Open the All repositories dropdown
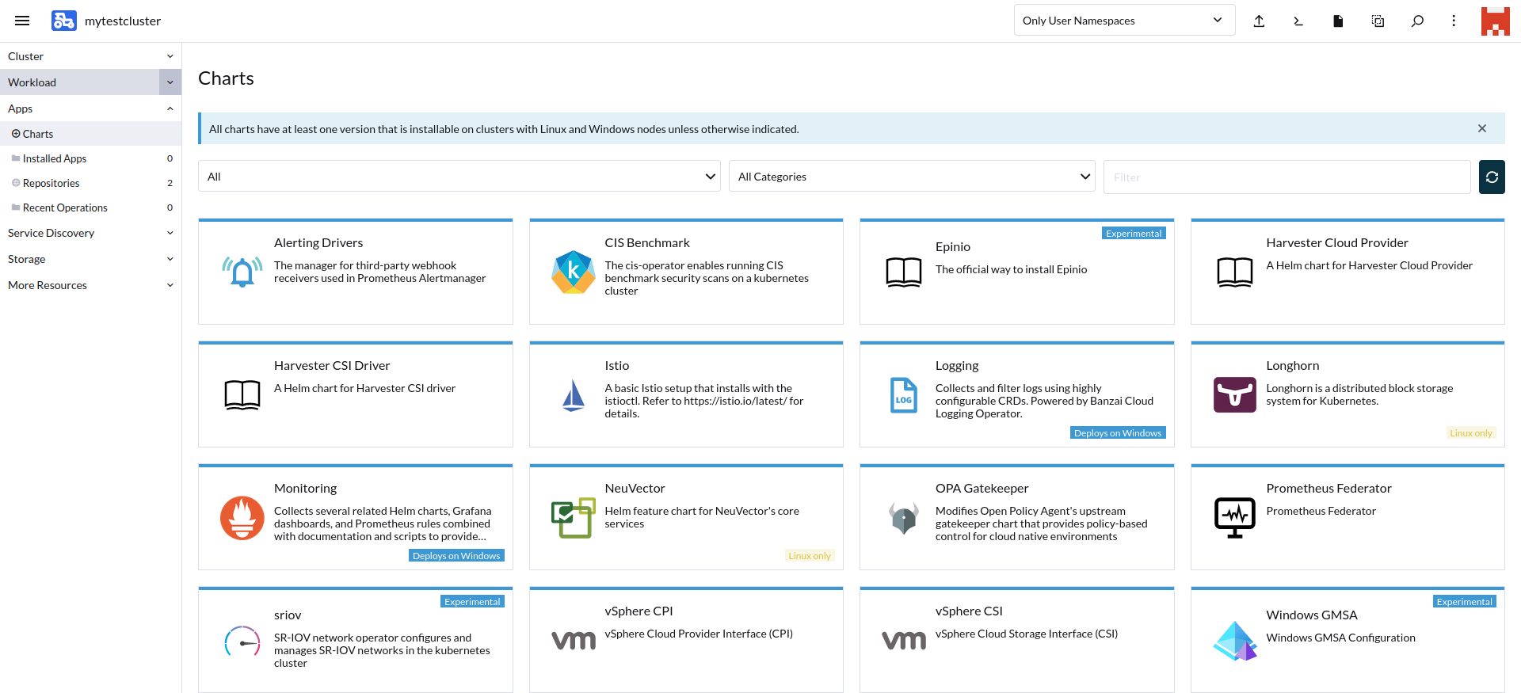 (459, 177)
